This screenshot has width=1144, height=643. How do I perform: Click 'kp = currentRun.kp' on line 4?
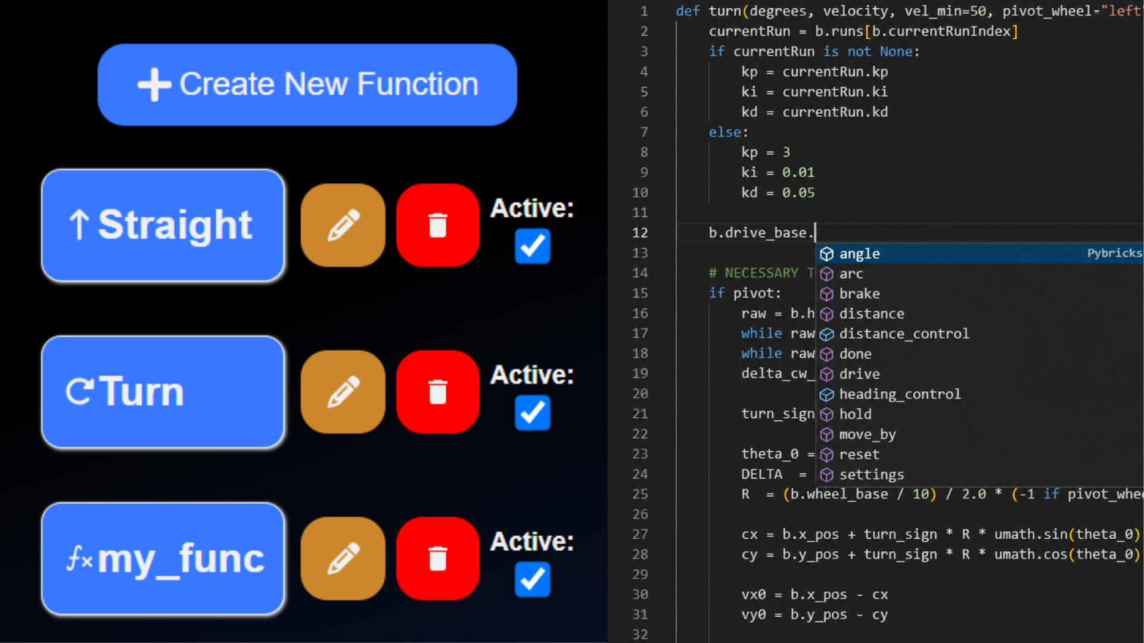pyautogui.click(x=815, y=72)
